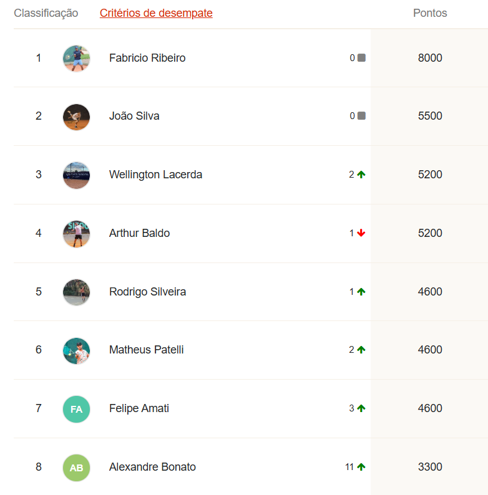Viewport: 488px width, 495px height.
Task: Select the Alexandre Bonato name
Action: click(152, 467)
